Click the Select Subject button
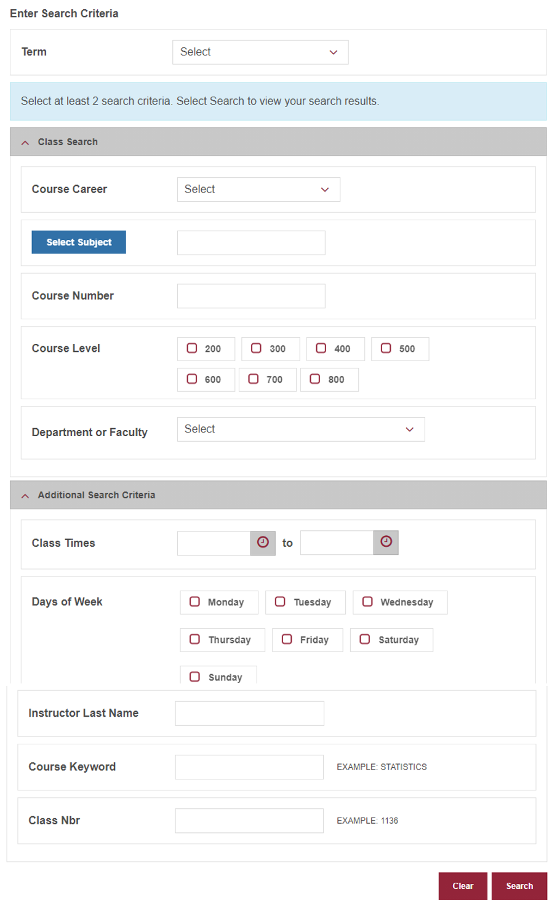Image resolution: width=552 pixels, height=908 pixels. click(79, 242)
